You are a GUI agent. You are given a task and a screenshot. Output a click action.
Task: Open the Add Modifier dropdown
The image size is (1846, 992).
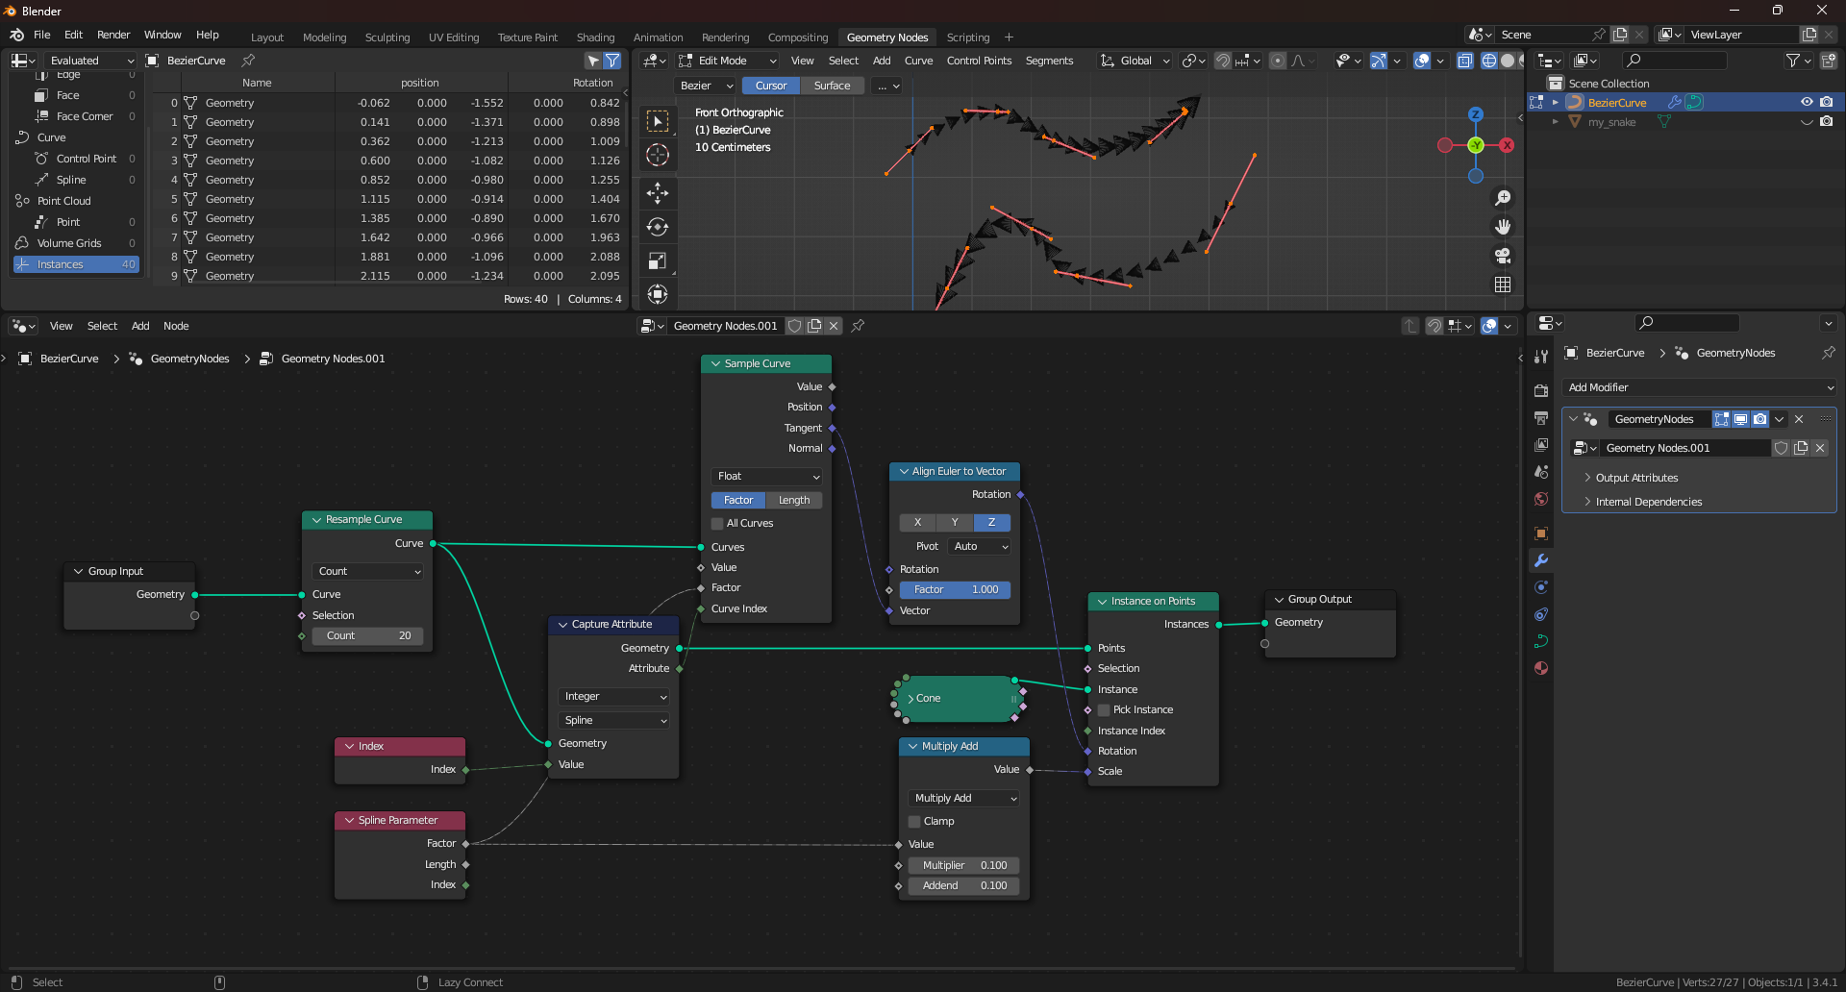tap(1699, 387)
